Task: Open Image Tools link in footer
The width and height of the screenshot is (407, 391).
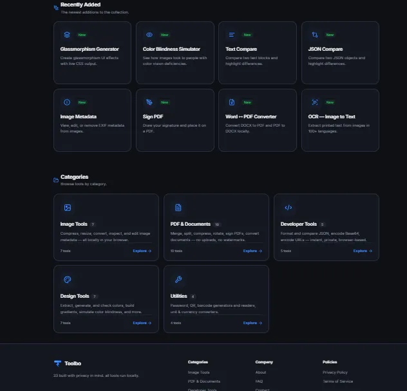Action: [x=198, y=372]
